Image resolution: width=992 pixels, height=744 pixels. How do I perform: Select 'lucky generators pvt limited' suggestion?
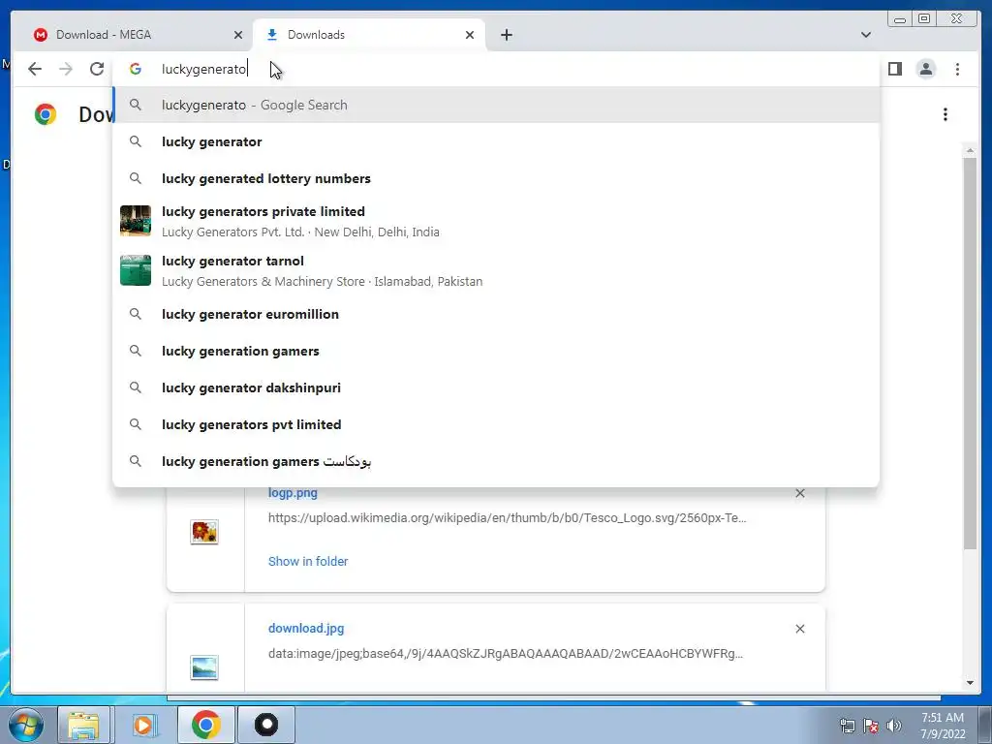coord(496,424)
